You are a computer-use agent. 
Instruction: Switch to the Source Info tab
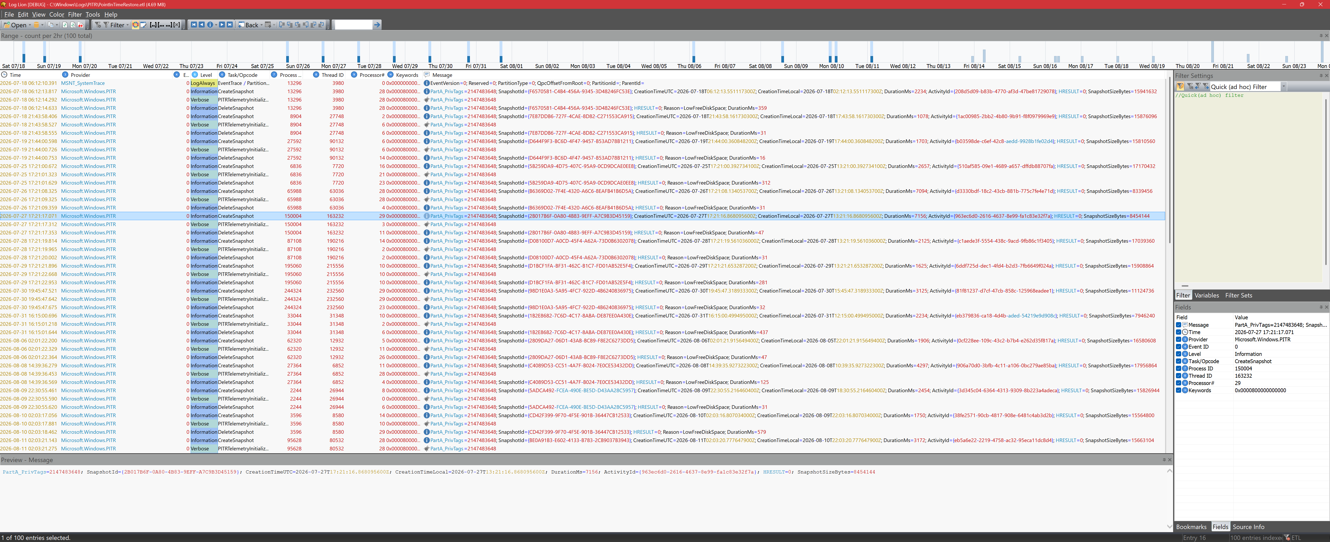point(1248,526)
